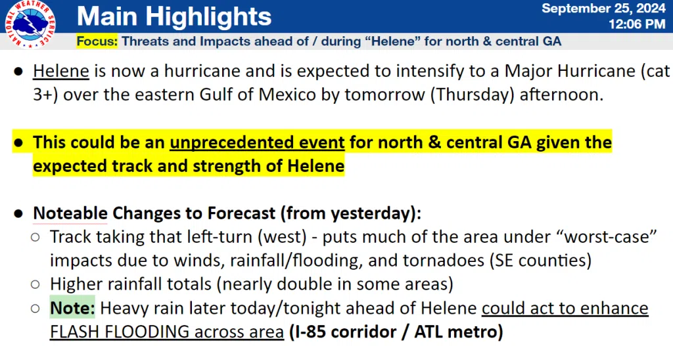Select the yellow-highlighted "Focus:" label
The image size is (673, 346).
point(97,41)
